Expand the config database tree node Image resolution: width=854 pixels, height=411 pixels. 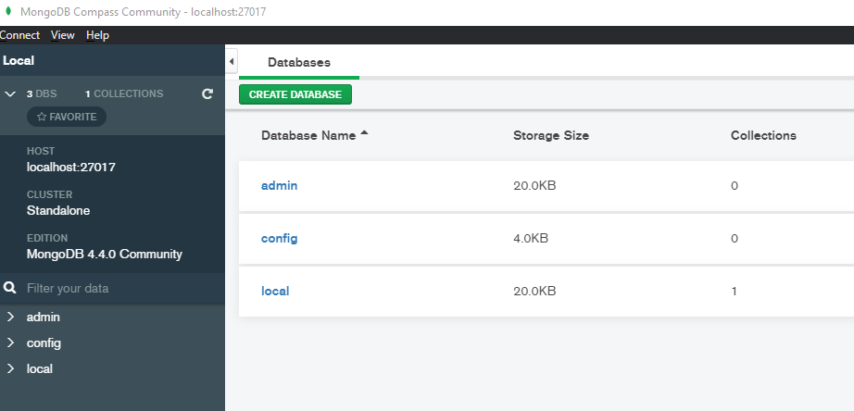click(10, 342)
